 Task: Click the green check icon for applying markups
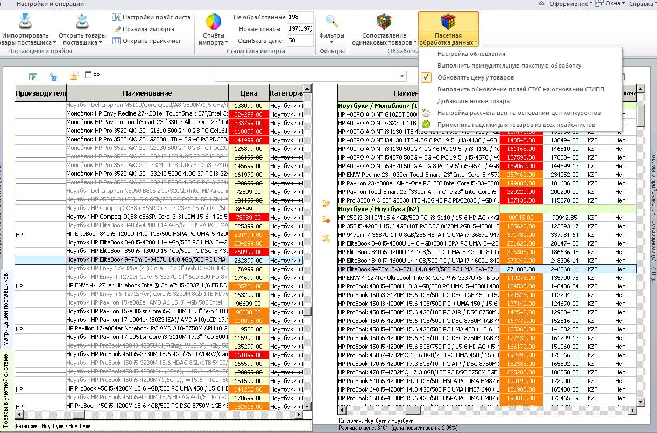pyautogui.click(x=426, y=125)
